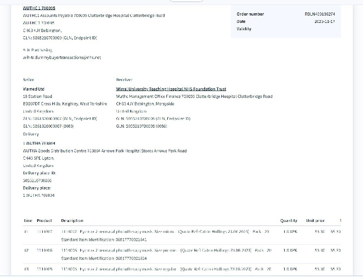
Task: Click the Validity label in order box
Action: coord(244,29)
